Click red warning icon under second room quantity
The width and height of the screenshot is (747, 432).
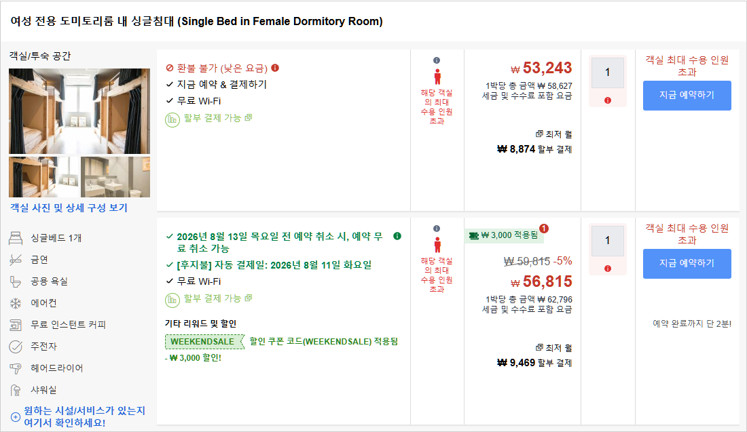pyautogui.click(x=607, y=269)
